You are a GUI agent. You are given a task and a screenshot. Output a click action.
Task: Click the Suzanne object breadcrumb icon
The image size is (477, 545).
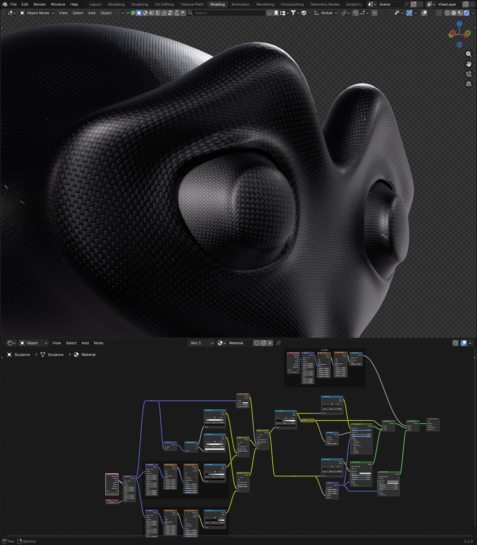point(9,355)
